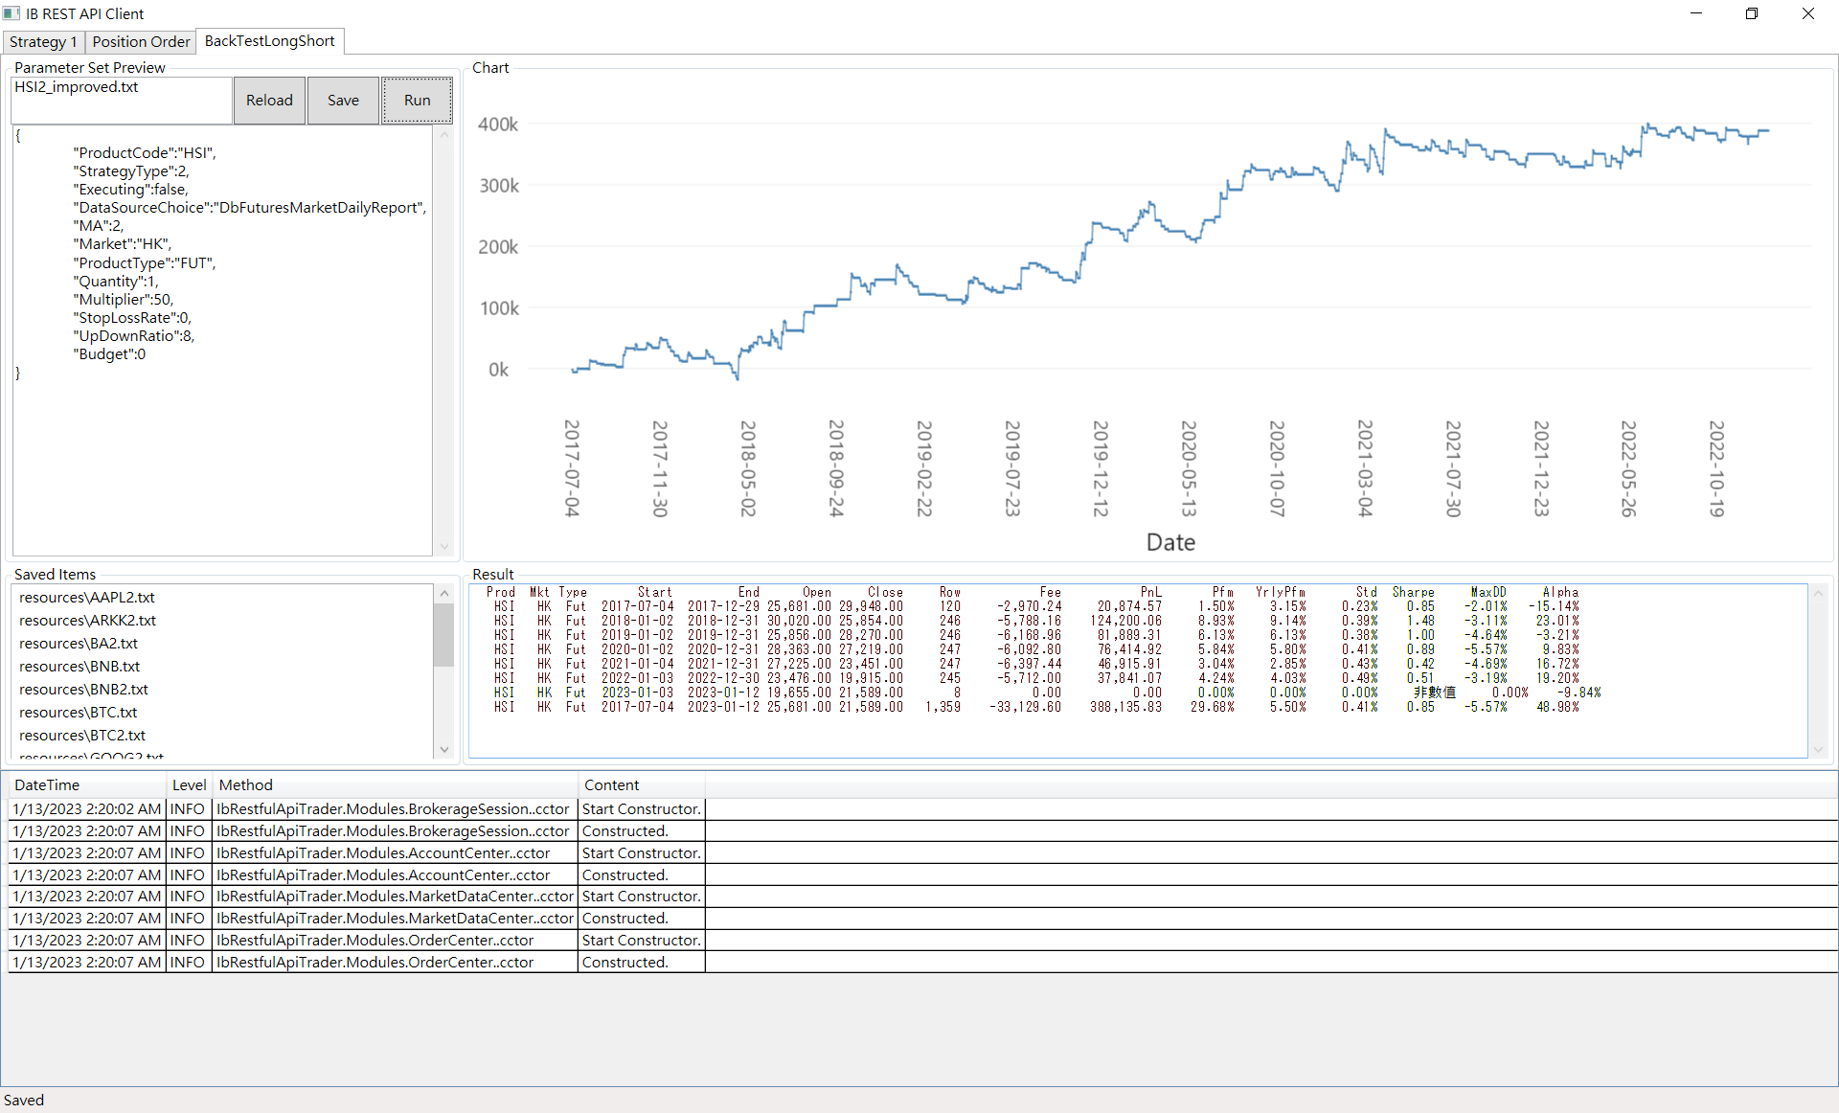Click the Reload button
Screen dimensions: 1839x1113
point(269,101)
